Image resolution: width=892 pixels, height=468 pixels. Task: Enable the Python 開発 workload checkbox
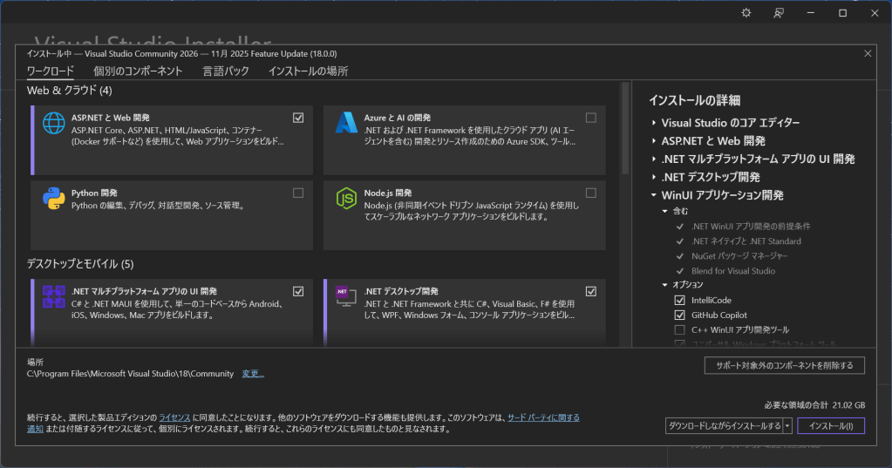298,193
